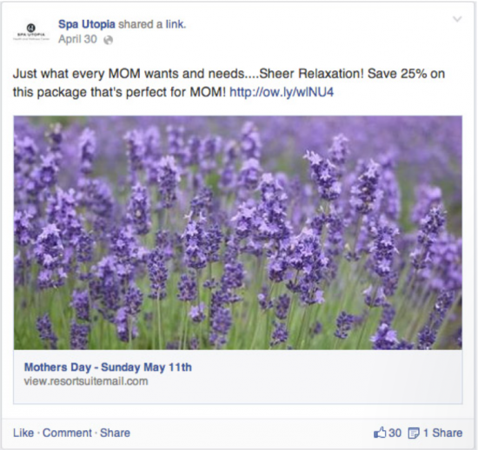Click the shares note icon
This screenshot has width=478, height=450.
(x=414, y=433)
